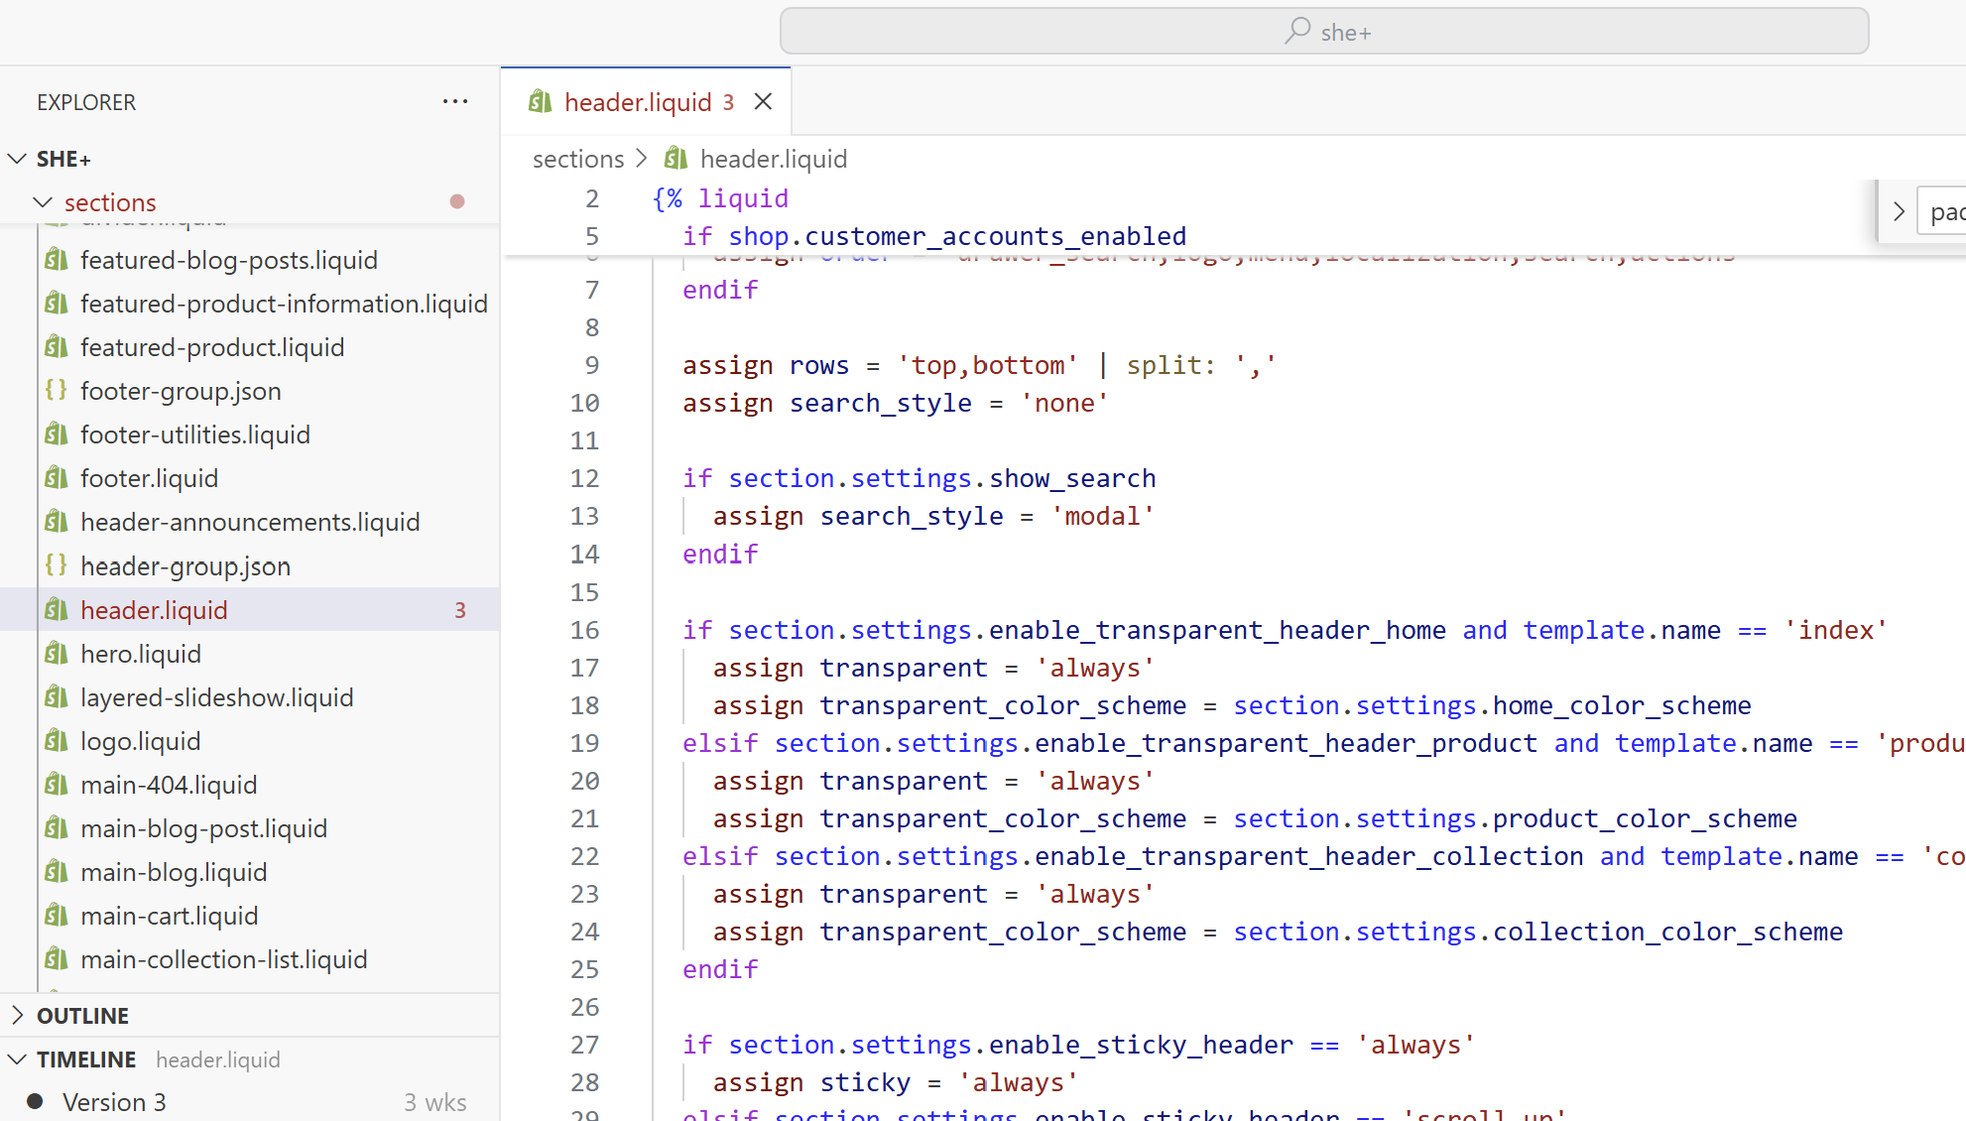This screenshot has width=1966, height=1121.
Task: Click the search magnifier icon in command center
Action: (1297, 32)
